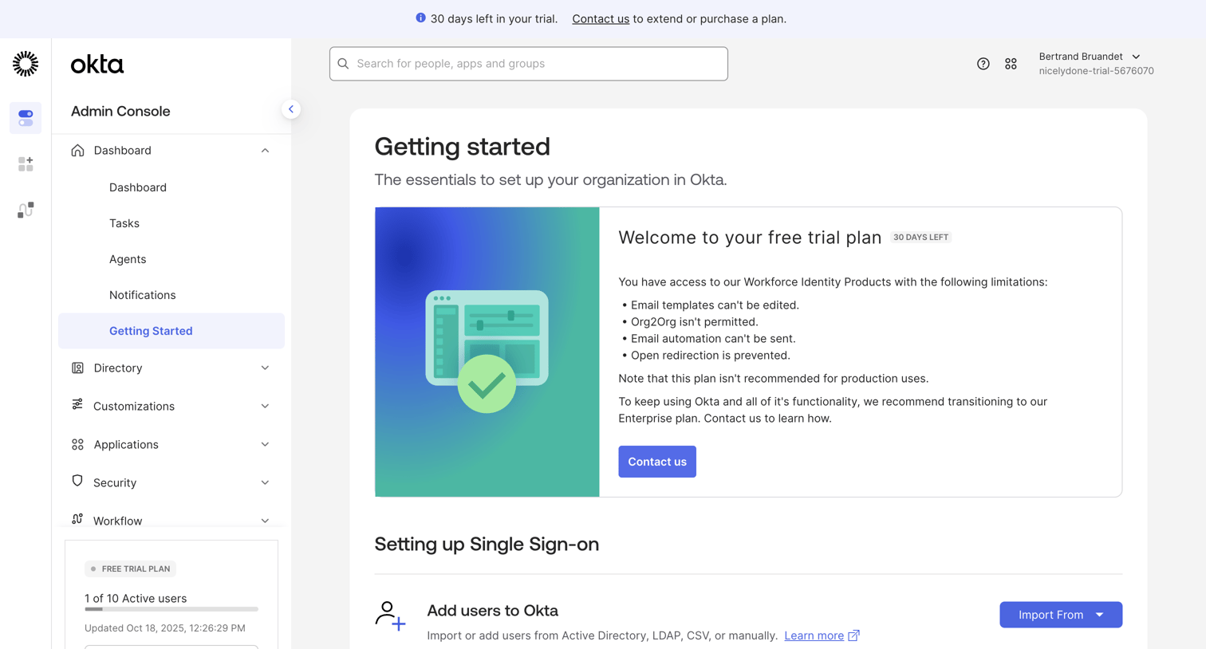Click the okta wordmark logo
Viewport: 1206px width, 649px height.
point(97,65)
